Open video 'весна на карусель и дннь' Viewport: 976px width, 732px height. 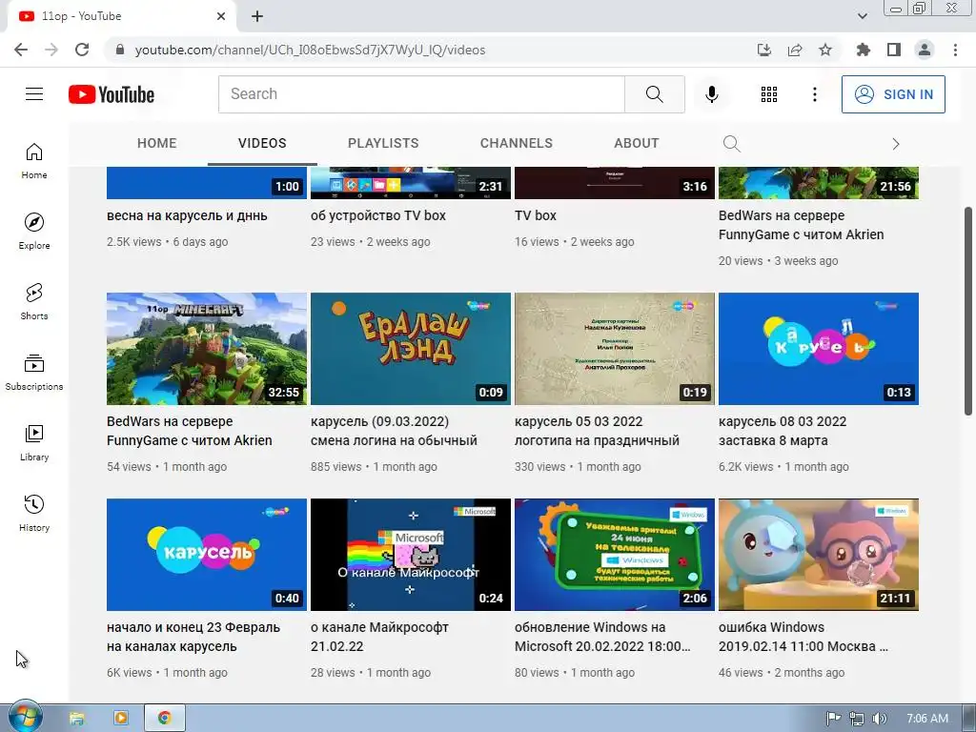pos(187,215)
